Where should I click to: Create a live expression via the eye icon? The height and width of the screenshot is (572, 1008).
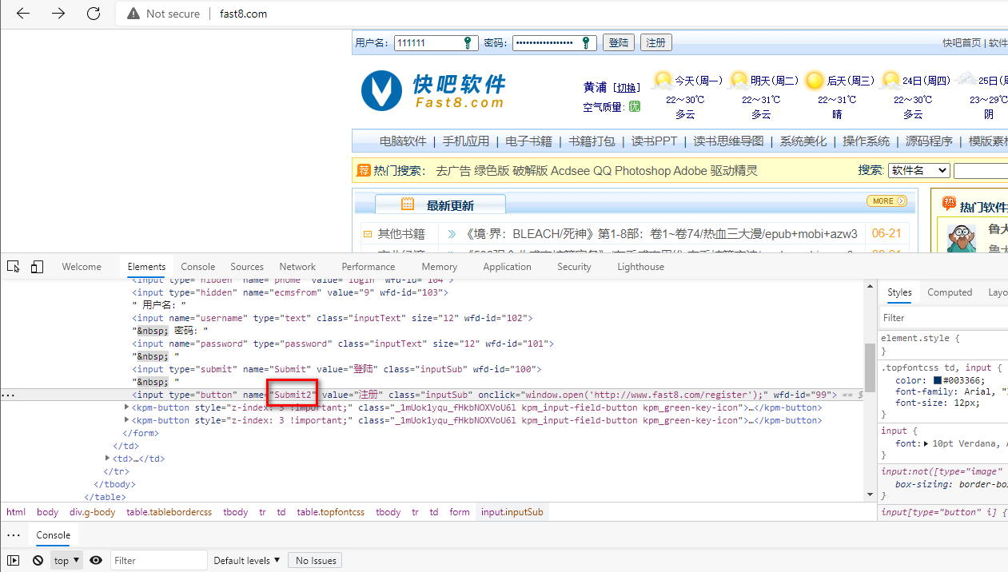coord(96,561)
